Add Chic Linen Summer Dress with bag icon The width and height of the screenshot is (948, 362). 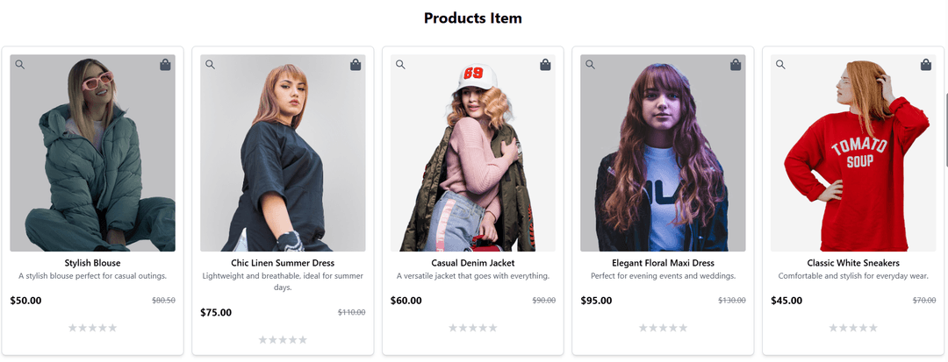[x=355, y=65]
